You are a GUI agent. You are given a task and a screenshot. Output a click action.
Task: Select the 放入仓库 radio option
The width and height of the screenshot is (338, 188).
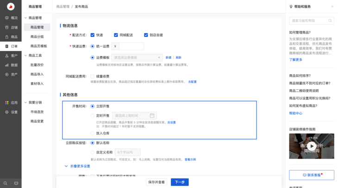(93, 133)
